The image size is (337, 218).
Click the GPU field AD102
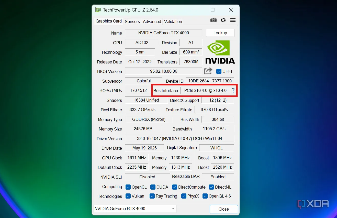click(x=142, y=42)
